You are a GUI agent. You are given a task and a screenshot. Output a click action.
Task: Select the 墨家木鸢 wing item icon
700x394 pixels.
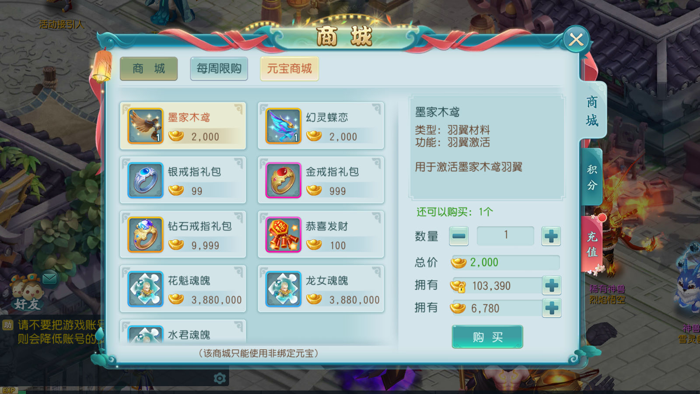145,126
